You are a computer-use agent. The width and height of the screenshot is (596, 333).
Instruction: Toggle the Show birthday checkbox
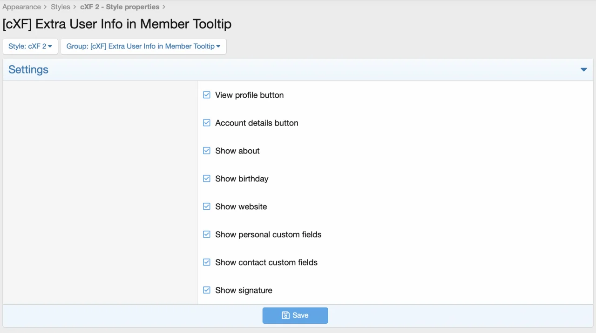tap(206, 179)
